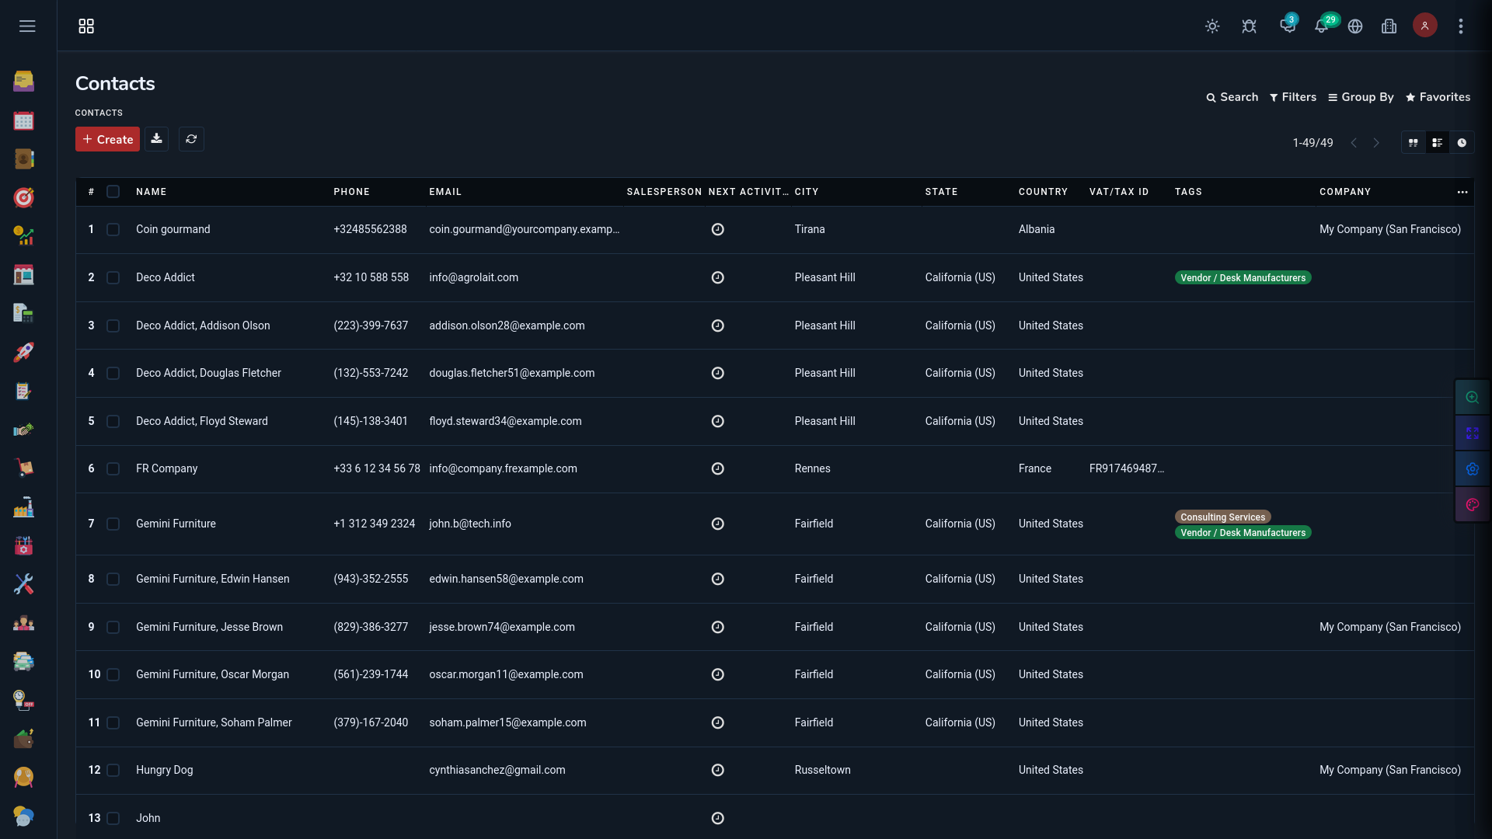Open the user avatar menu

[x=1424, y=26]
